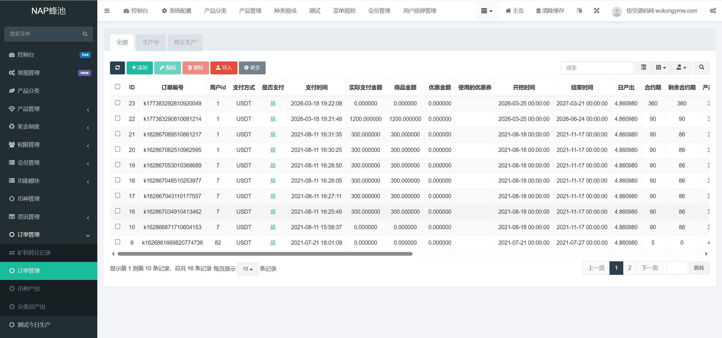
Task: Open the columns visibility dropdown
Action: pyautogui.click(x=661, y=68)
